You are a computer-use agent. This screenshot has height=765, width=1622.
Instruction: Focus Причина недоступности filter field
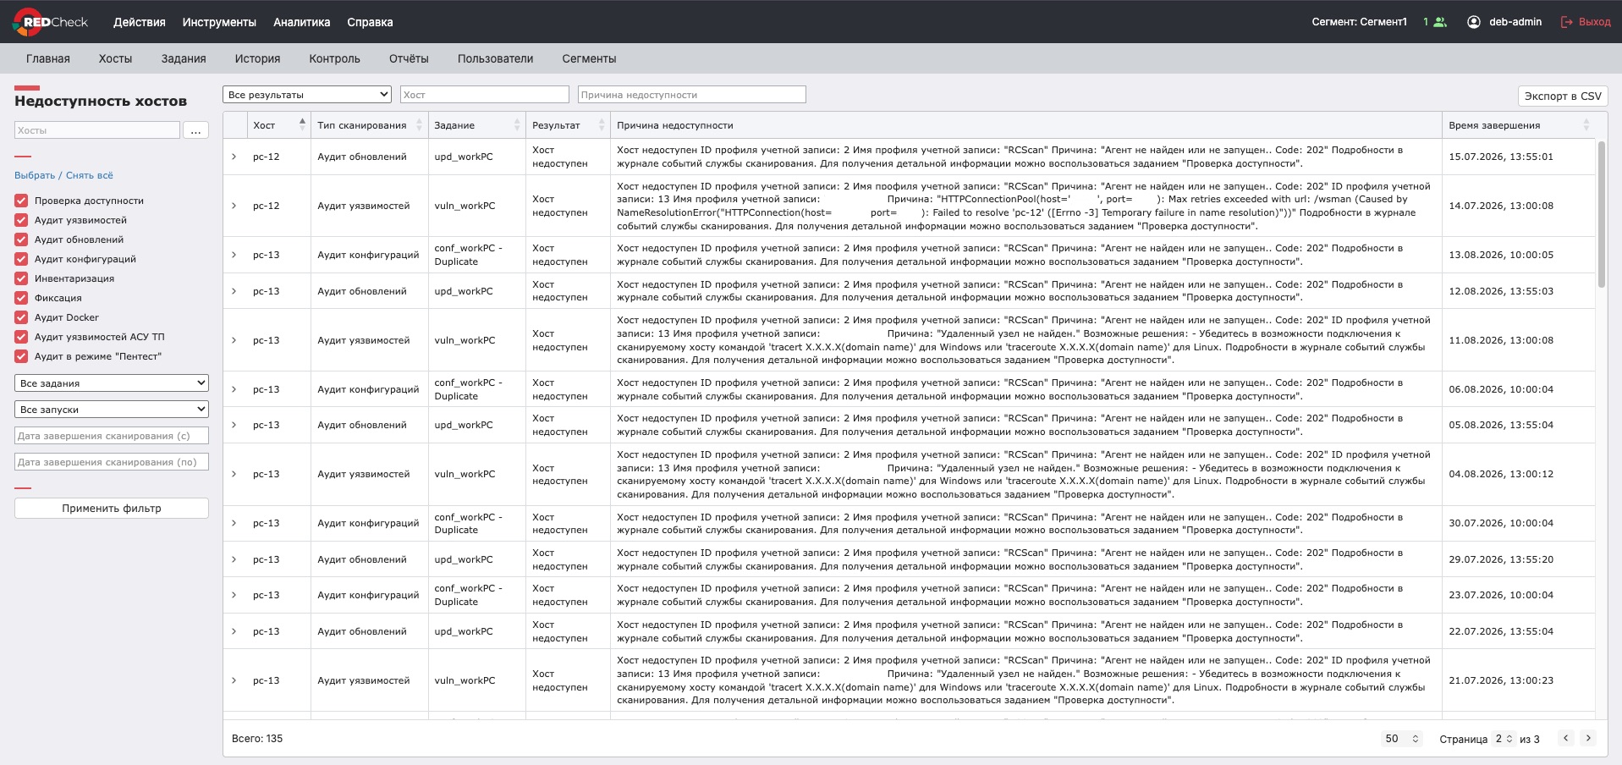[692, 95]
